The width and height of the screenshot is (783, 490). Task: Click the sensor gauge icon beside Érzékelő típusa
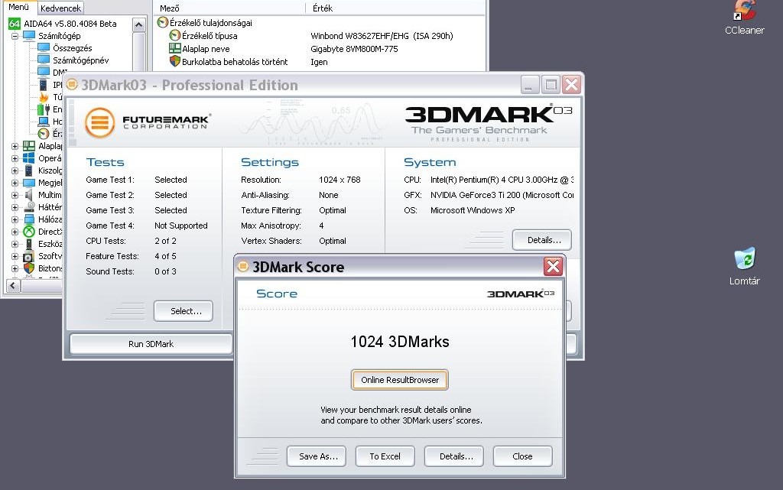pyautogui.click(x=175, y=35)
